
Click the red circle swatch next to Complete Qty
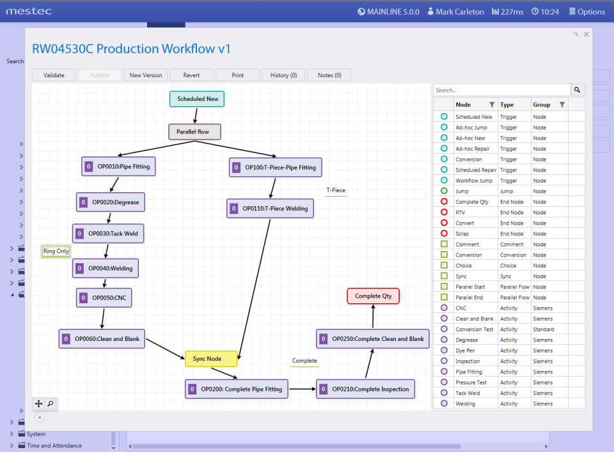click(x=443, y=202)
